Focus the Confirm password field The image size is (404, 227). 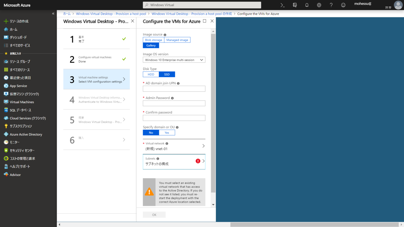[174, 118]
